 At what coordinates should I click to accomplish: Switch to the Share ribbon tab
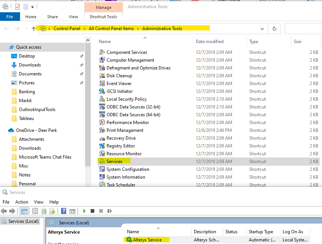click(52, 17)
